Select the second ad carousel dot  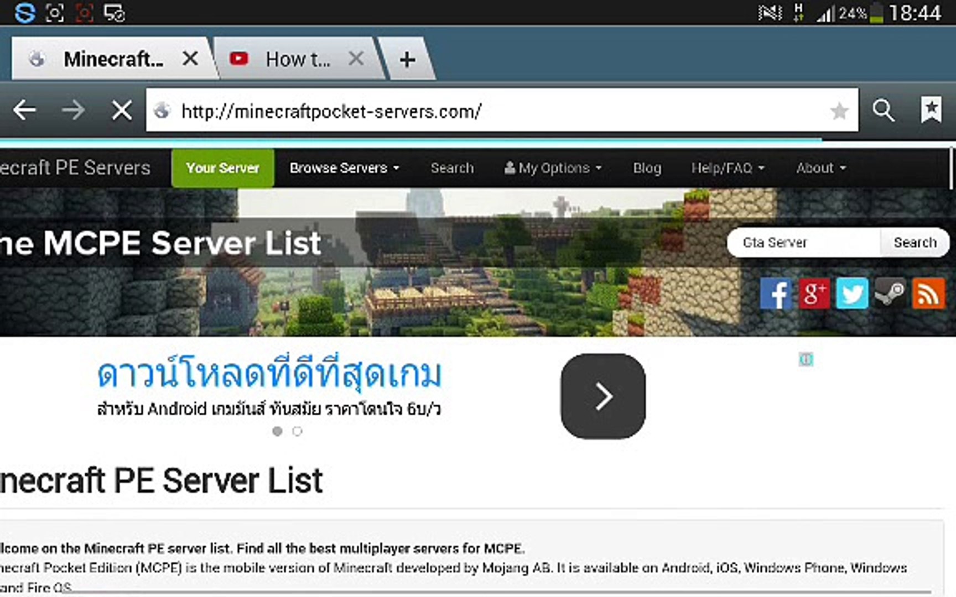click(297, 431)
